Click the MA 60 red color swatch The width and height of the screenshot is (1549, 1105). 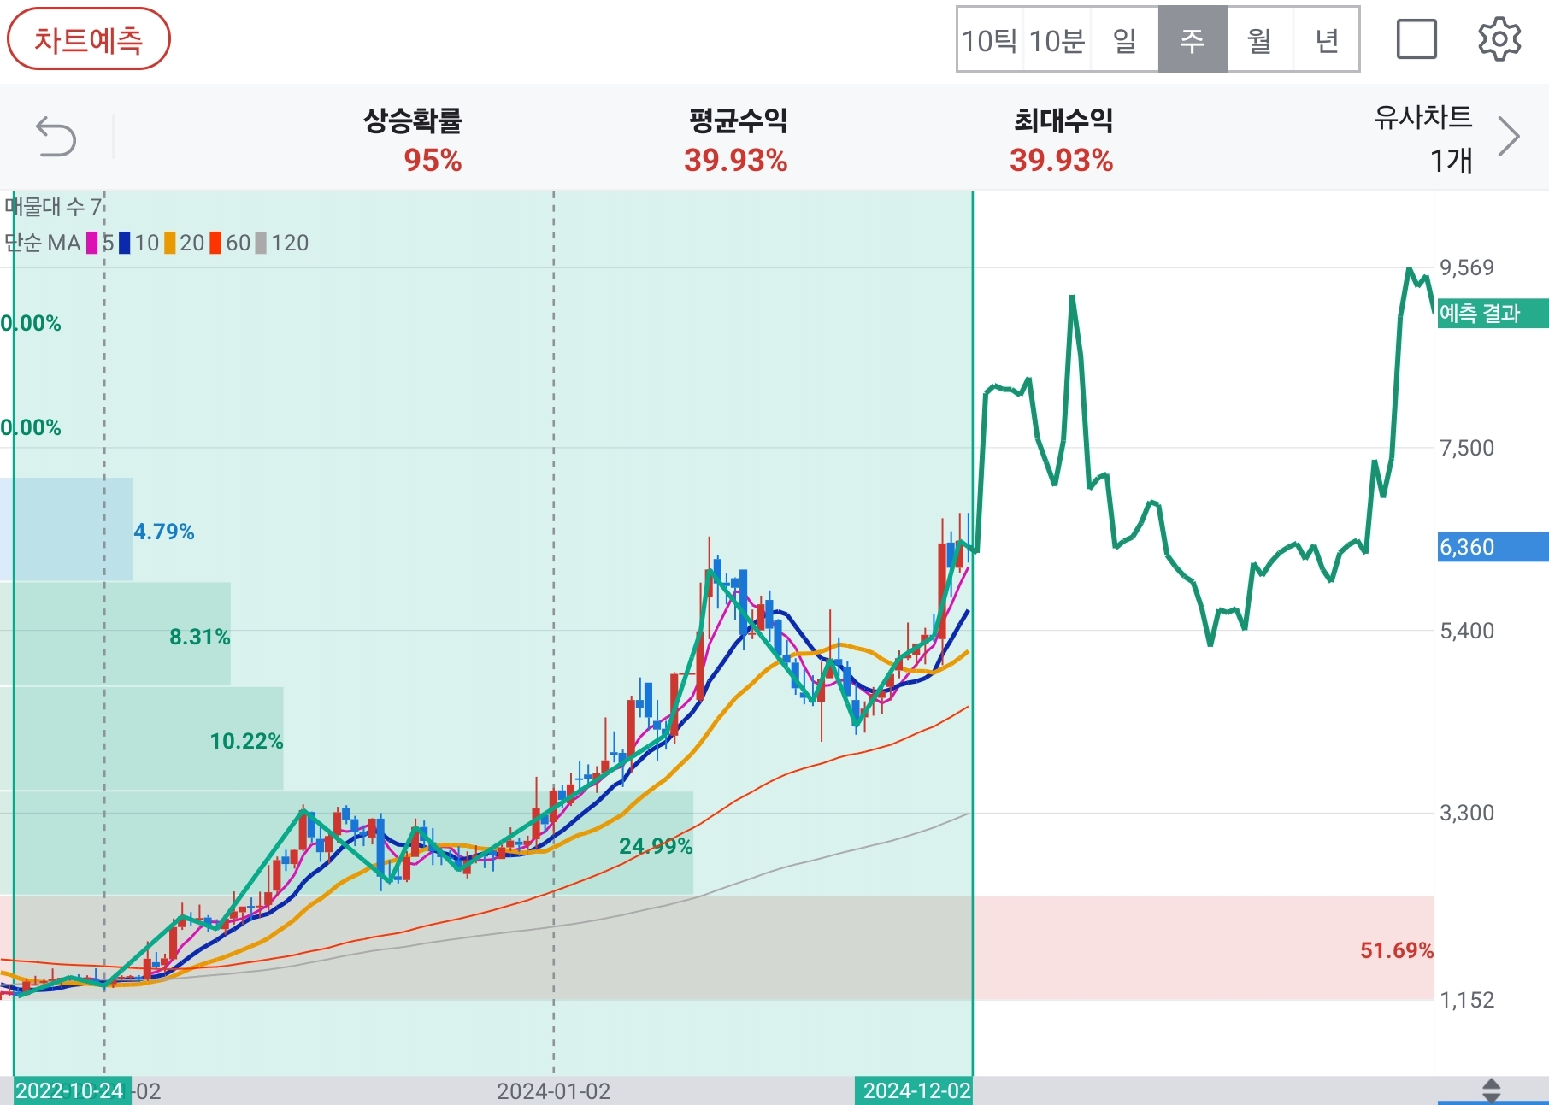(x=215, y=244)
